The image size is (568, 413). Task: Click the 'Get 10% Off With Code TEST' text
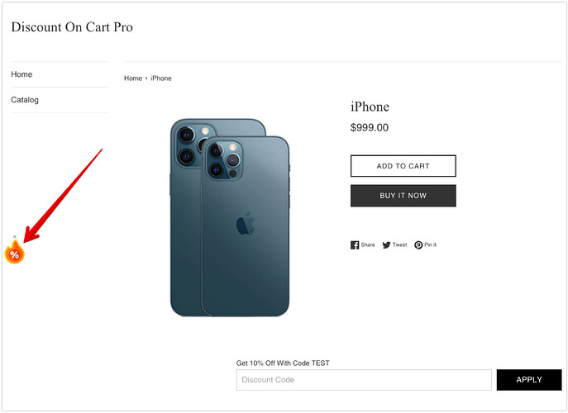pos(283,363)
